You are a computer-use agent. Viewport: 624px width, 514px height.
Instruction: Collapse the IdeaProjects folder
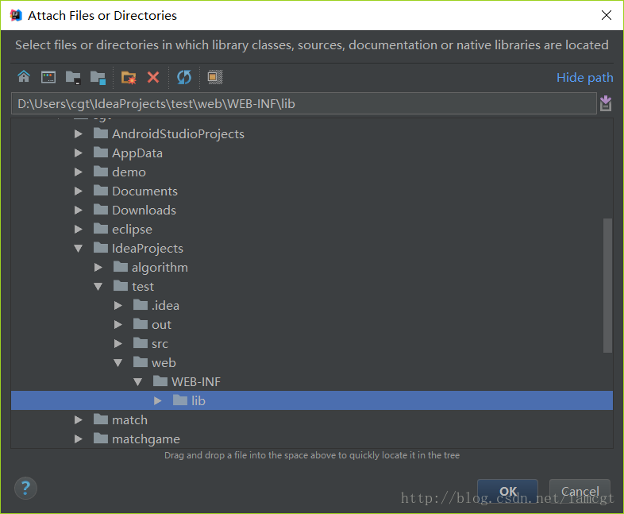[78, 249]
